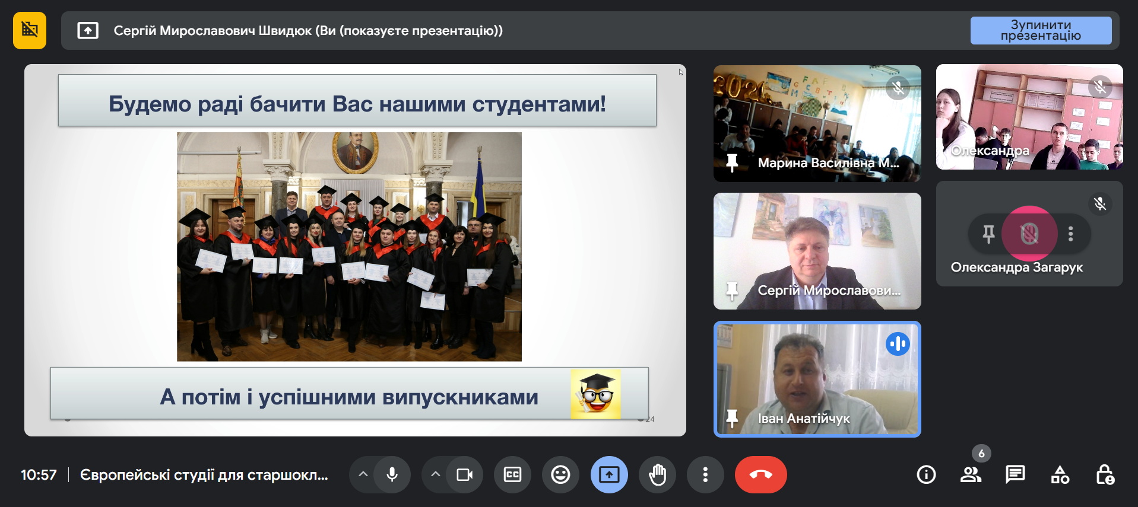Click participant count badge 6

(x=981, y=454)
